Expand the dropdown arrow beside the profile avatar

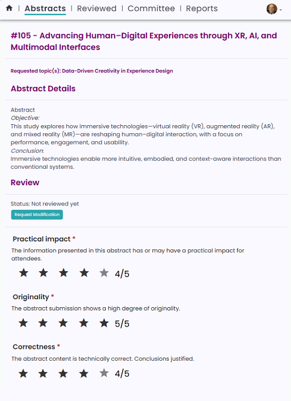pos(281,9)
